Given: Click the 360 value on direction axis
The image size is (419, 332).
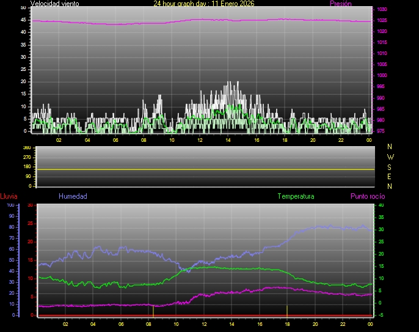Looking at the screenshot, I should click(26, 148).
